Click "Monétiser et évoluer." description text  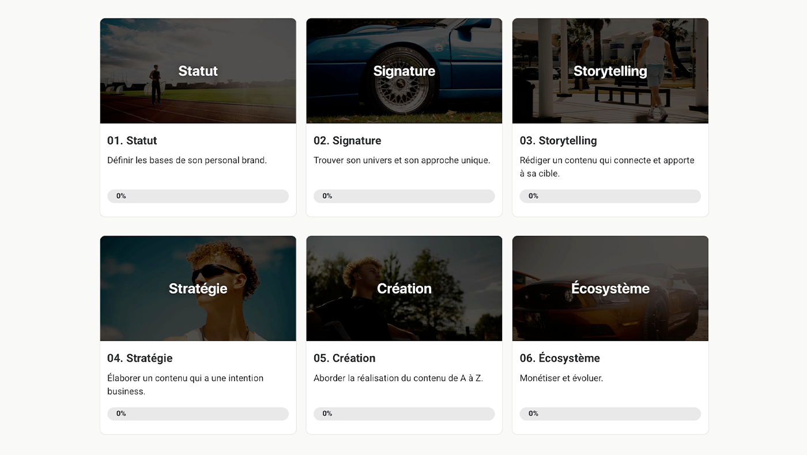coord(561,378)
